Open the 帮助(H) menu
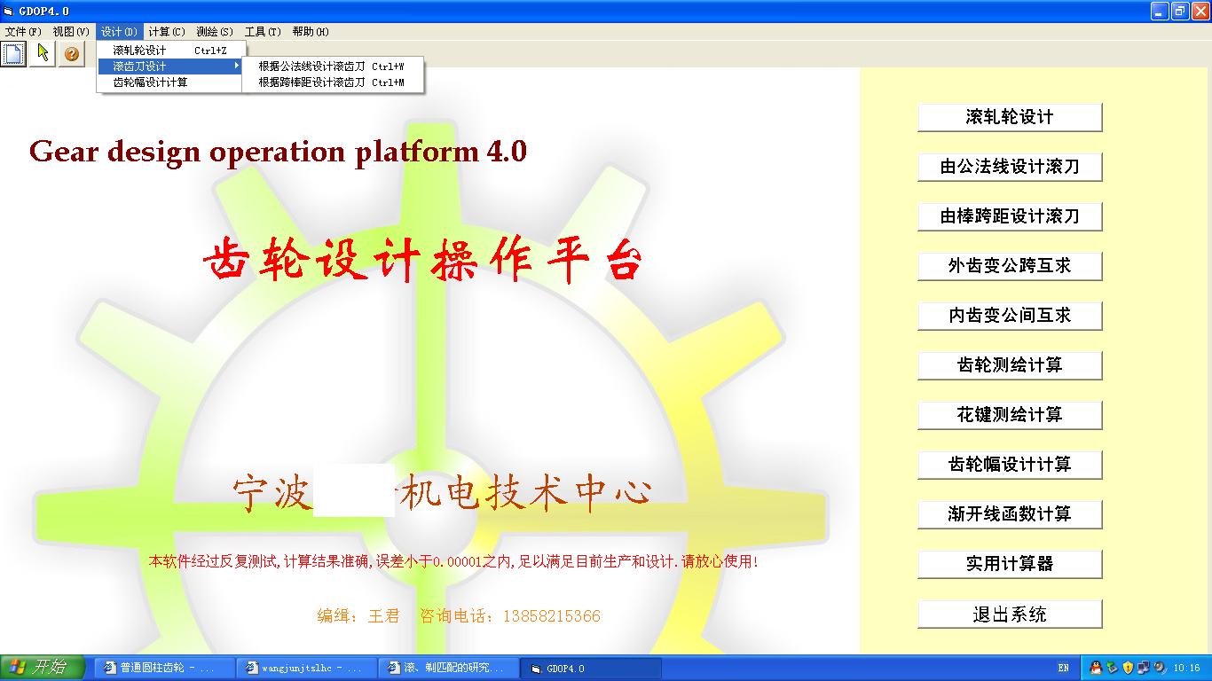This screenshot has height=681, width=1212. point(311,32)
